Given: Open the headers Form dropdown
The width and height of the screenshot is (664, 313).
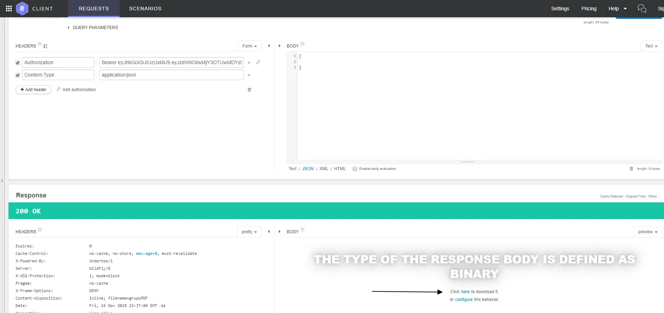Looking at the screenshot, I should pos(250,46).
